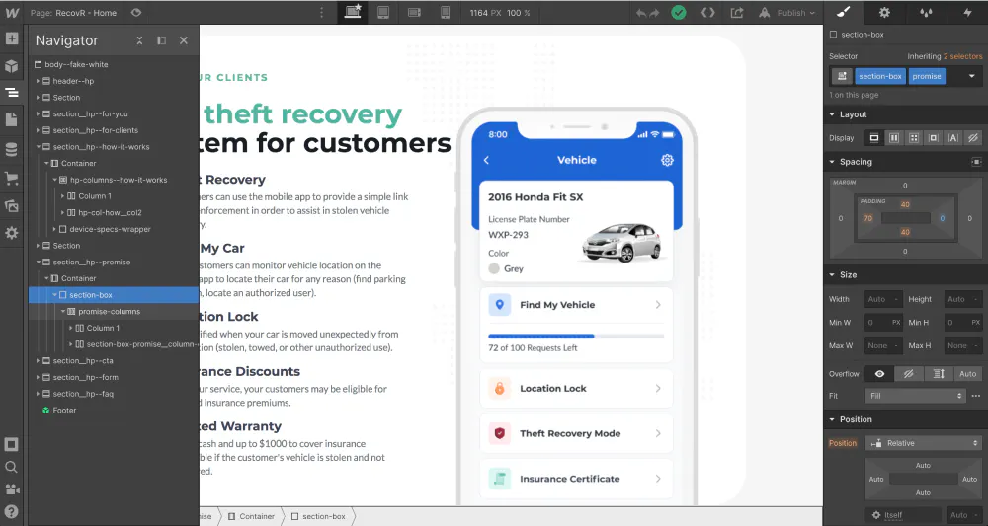Open the Help question mark icon
Image resolution: width=988 pixels, height=526 pixels.
11,511
